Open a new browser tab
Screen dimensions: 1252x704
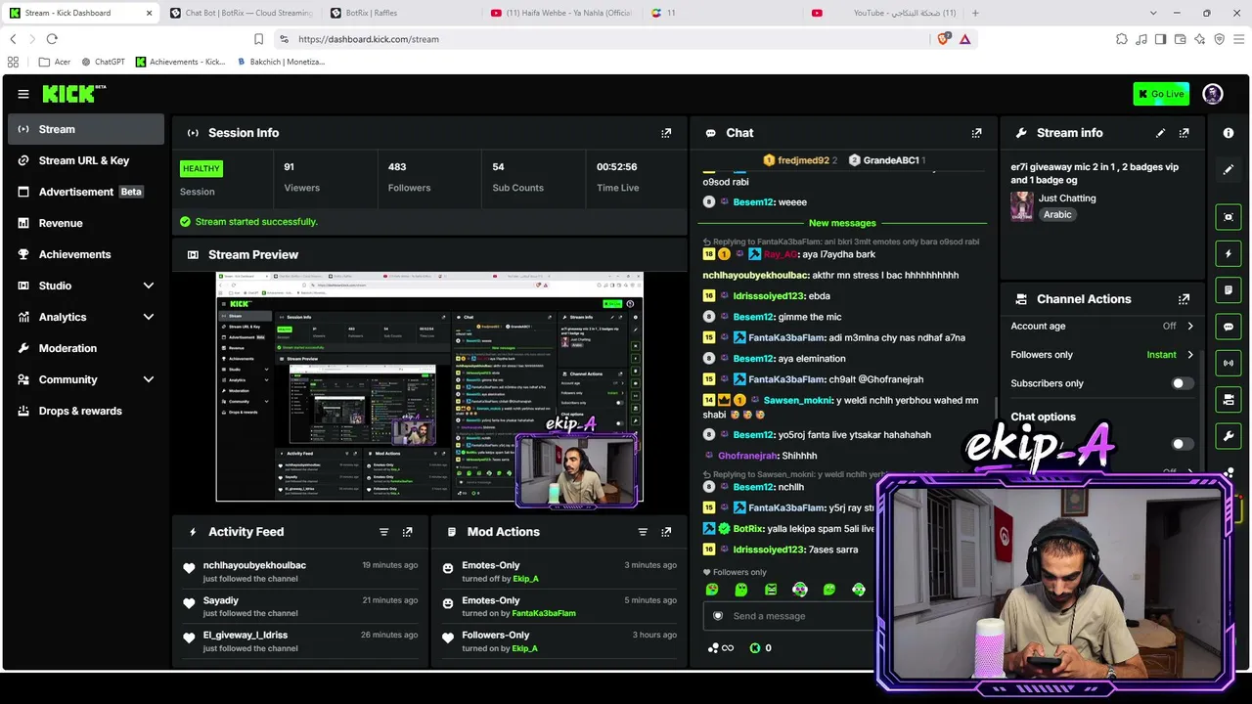click(975, 13)
